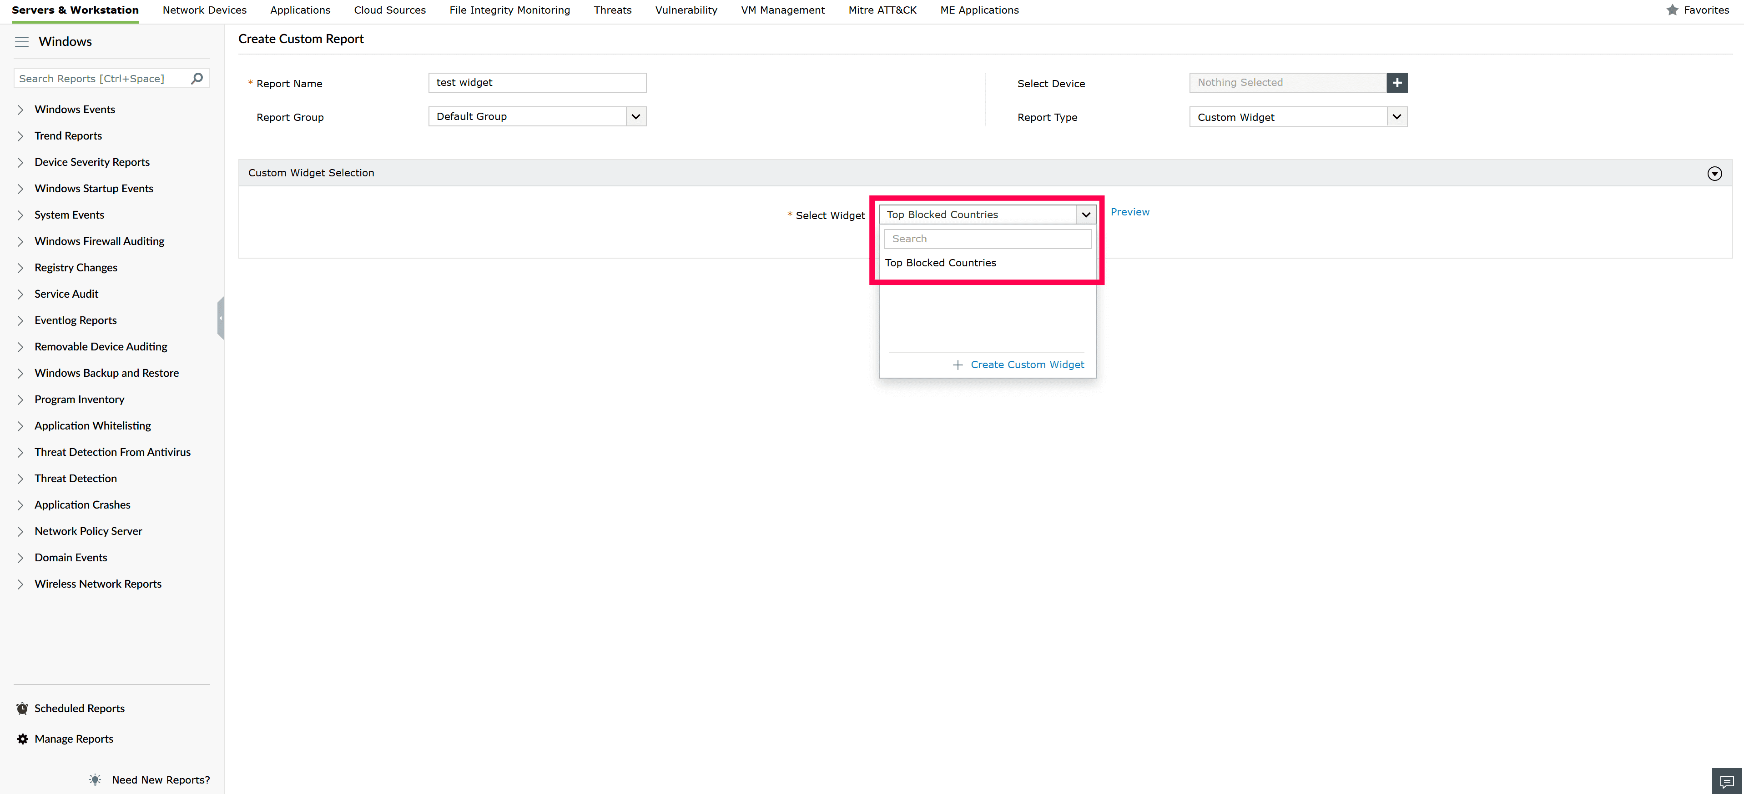Click the Need New Reports bulb icon
Viewport: 1744px width, 794px height.
(95, 779)
